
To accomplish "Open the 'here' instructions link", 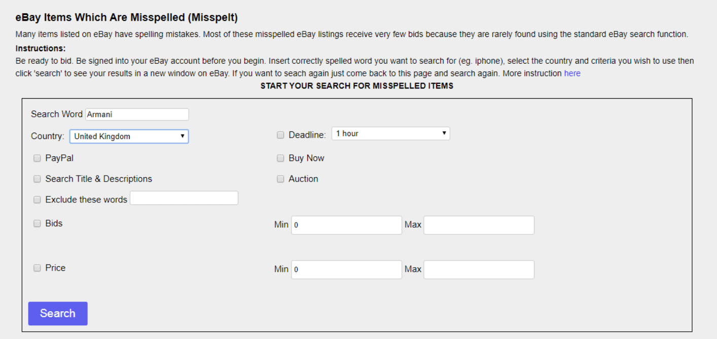I will point(572,73).
